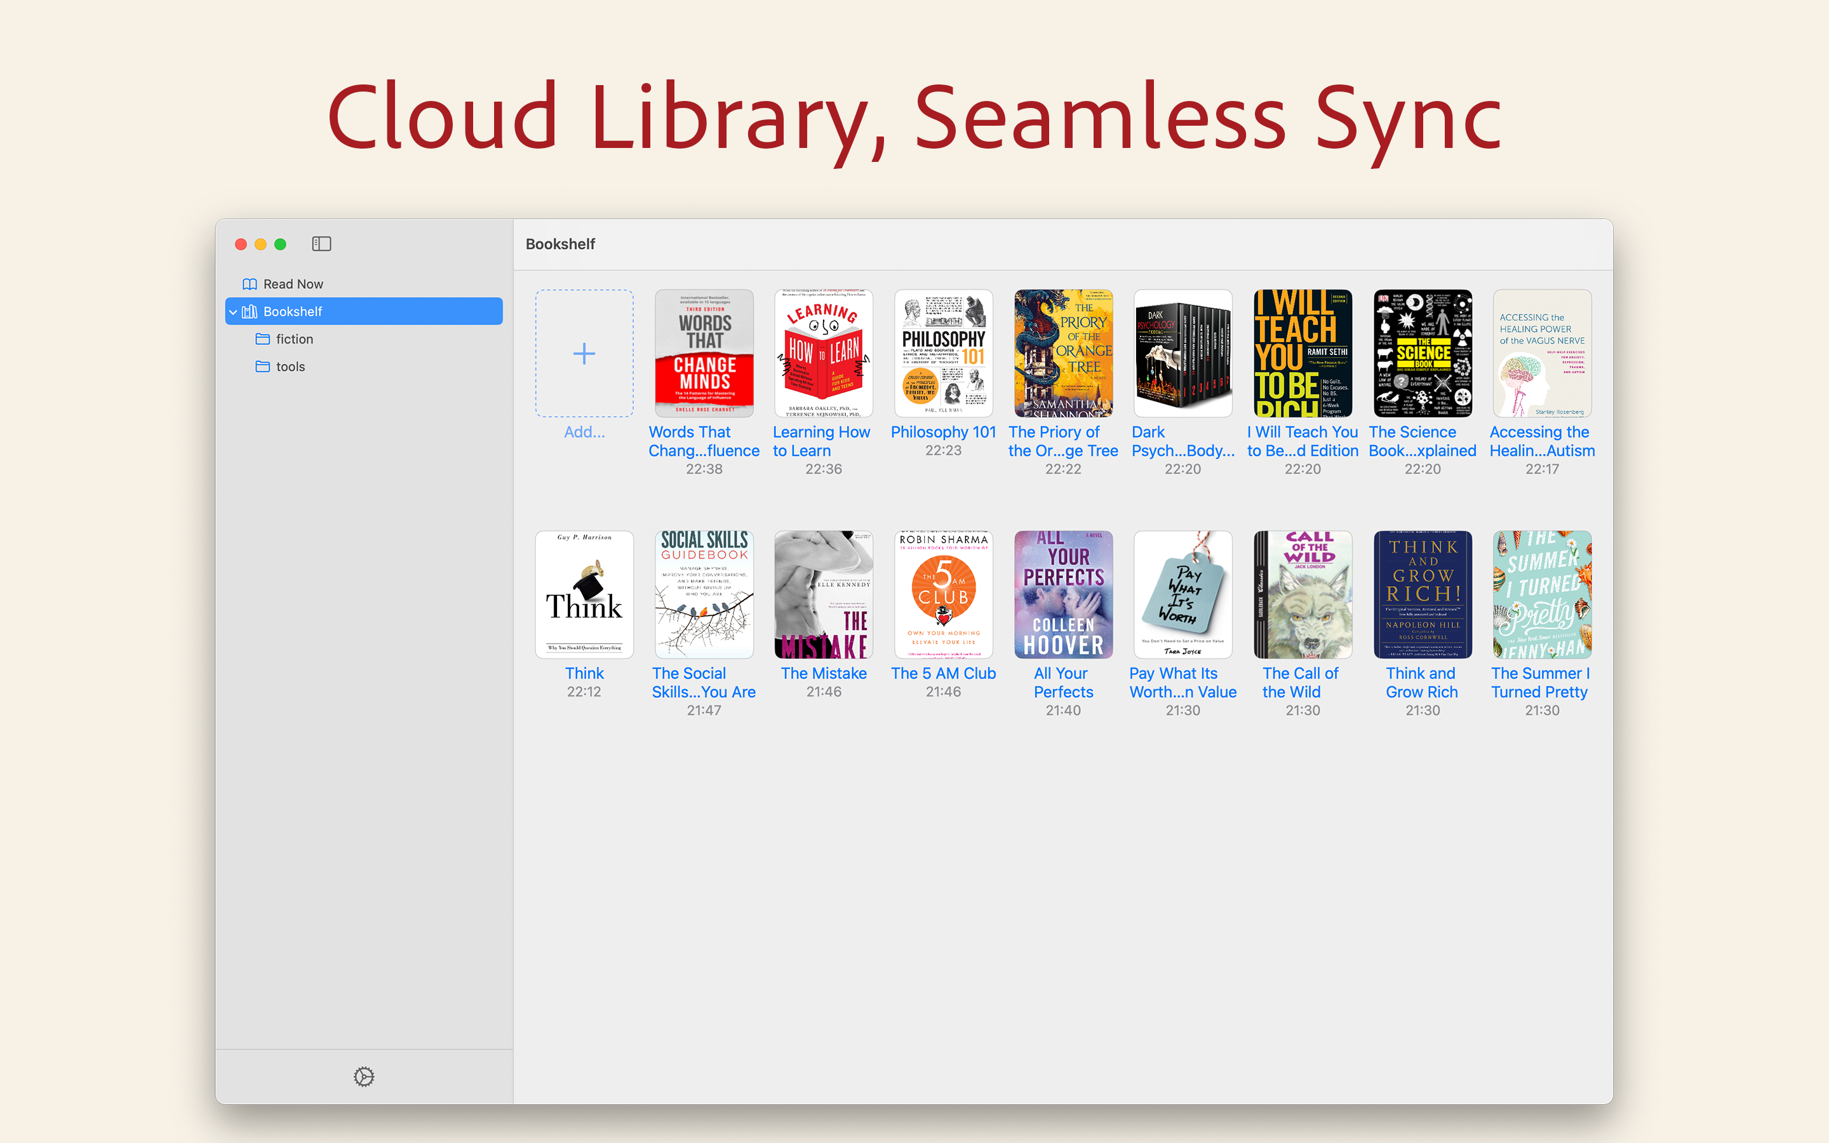Viewport: 1829px width, 1143px height.
Task: Click 'The Science Book...xplained' title
Action: click(x=1423, y=441)
